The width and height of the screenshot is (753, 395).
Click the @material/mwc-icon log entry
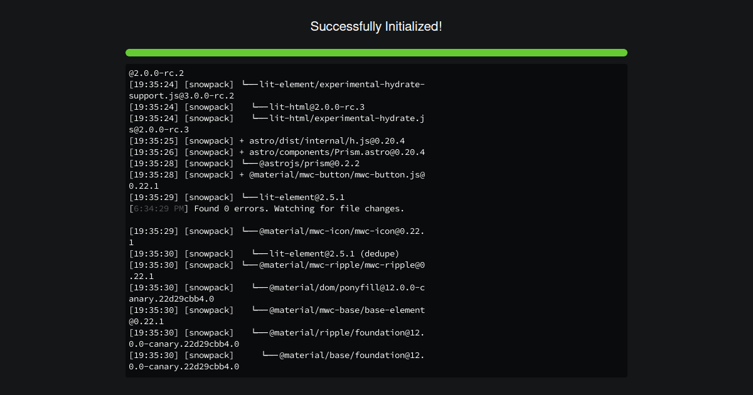(277, 237)
